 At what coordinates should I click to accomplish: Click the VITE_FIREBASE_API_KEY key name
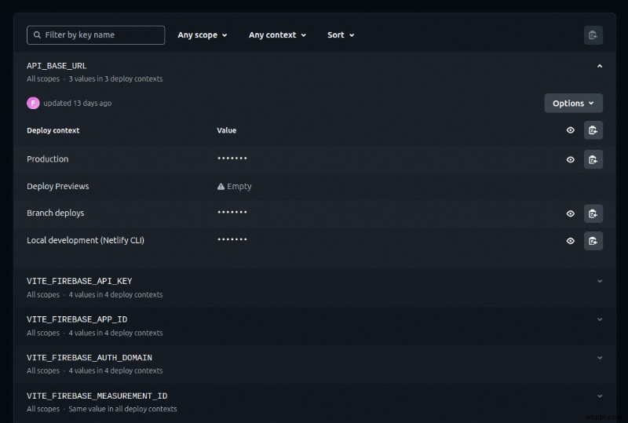coord(79,281)
